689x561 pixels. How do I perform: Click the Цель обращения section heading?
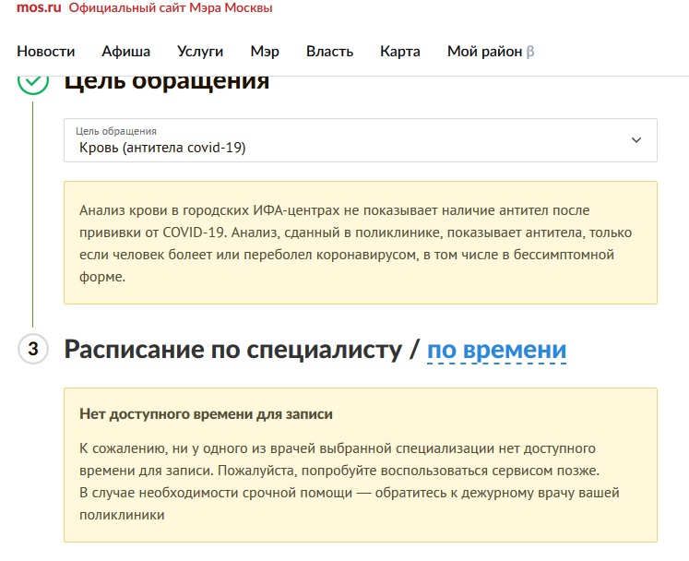click(x=166, y=81)
